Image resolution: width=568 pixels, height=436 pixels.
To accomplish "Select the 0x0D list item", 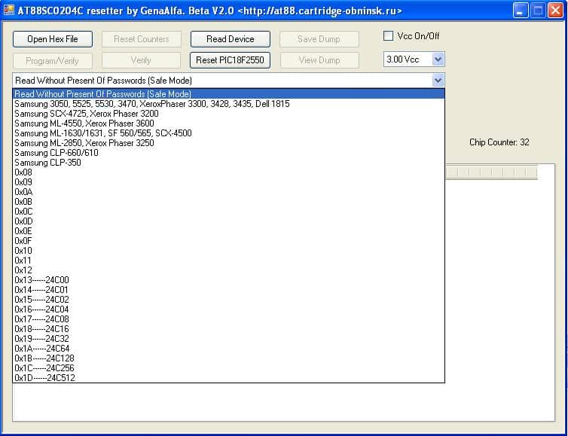I will point(228,221).
